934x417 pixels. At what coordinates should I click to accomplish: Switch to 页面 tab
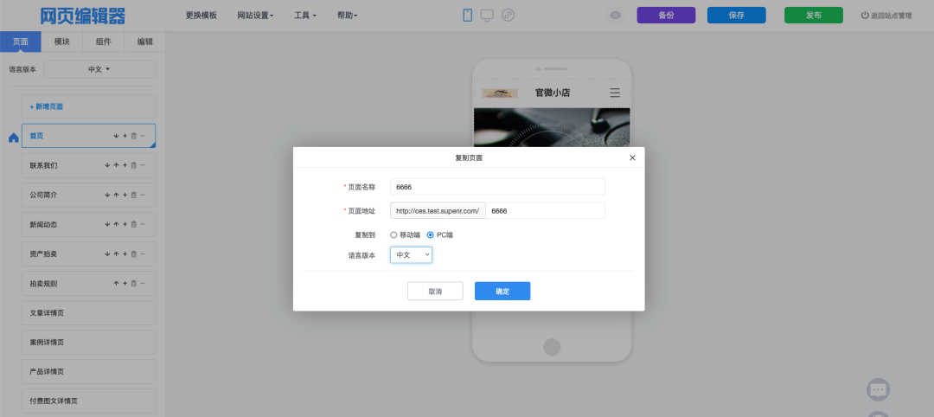point(20,42)
